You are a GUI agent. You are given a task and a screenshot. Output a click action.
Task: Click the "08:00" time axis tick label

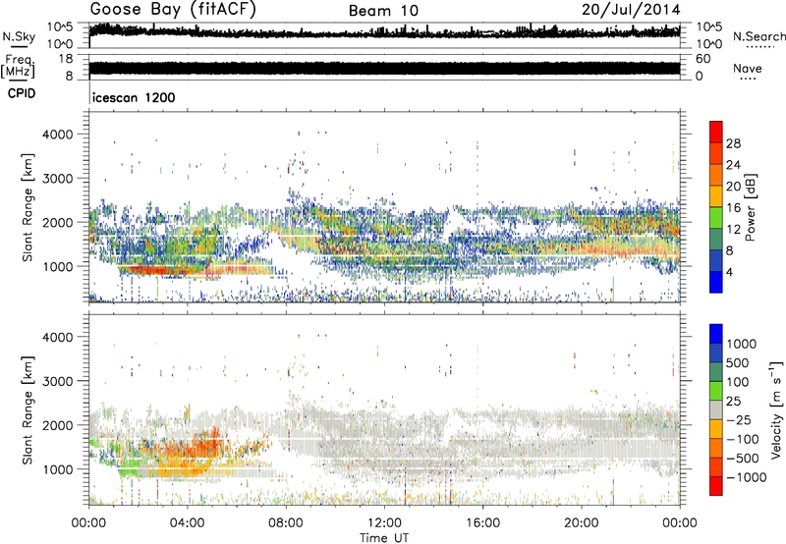tap(286, 523)
